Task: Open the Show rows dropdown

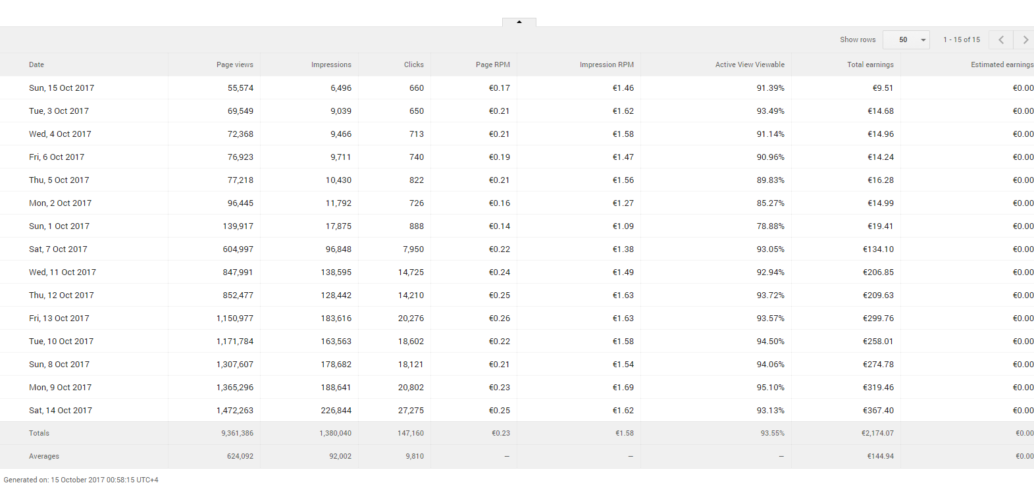Action: [906, 39]
